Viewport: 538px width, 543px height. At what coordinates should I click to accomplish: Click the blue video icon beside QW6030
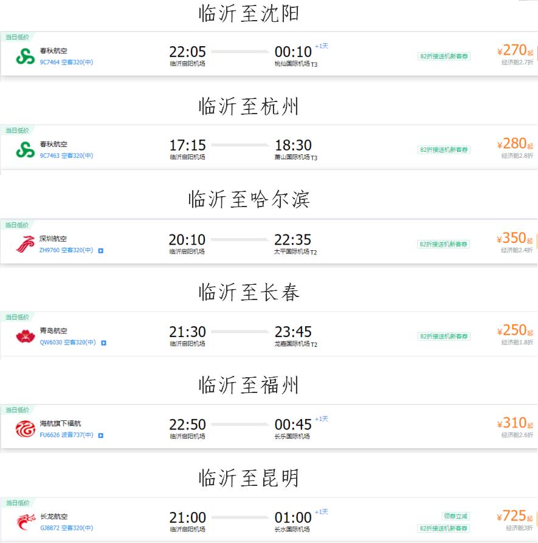click(104, 343)
